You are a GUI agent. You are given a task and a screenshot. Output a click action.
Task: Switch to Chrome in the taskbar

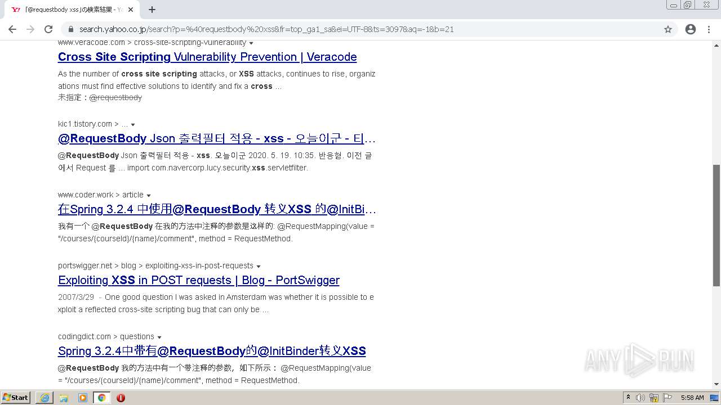[101, 398]
